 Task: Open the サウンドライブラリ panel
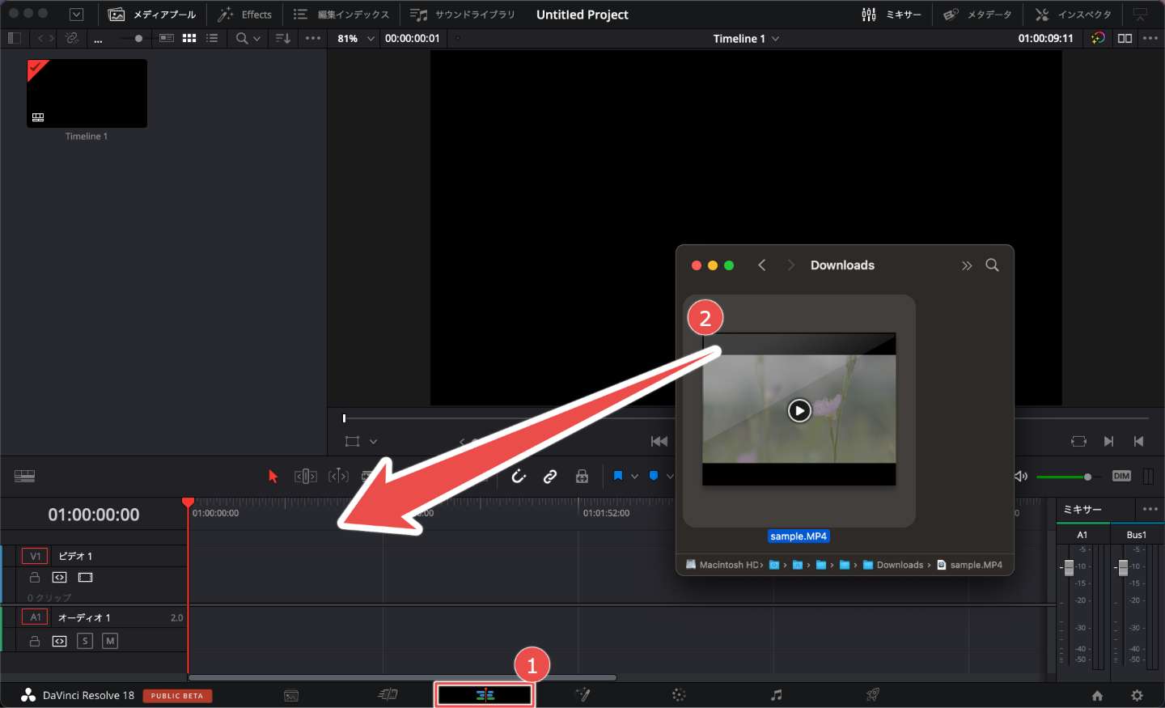[462, 15]
